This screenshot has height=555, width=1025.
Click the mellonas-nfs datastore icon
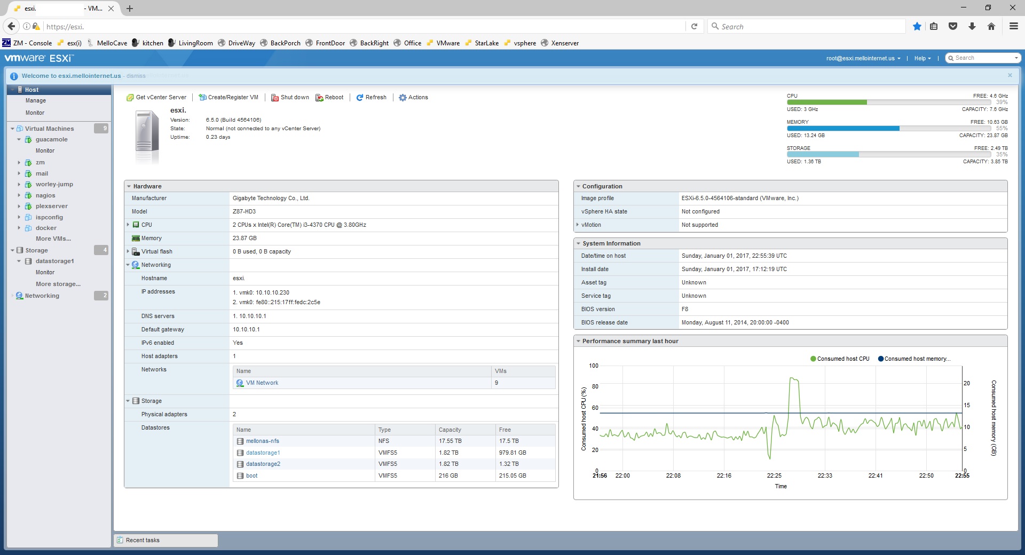[240, 441]
